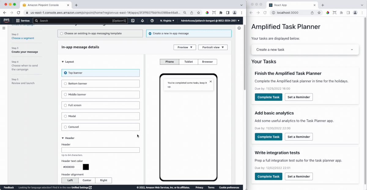This screenshot has height=190, width=367.
Task: Click the zoom magnifier icon in the Pinpoint address bar
Action: [x=185, y=13]
